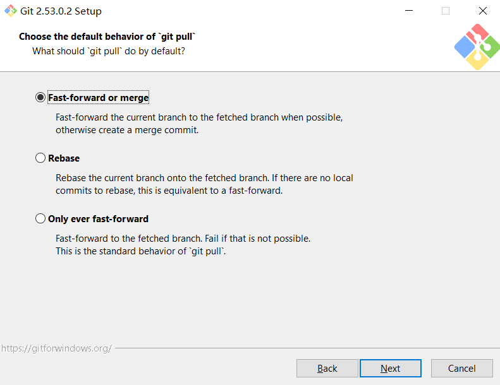Choose the Rebase radio circle

point(41,158)
